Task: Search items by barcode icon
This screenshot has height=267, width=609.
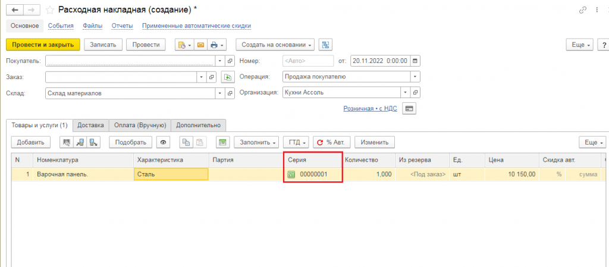Action: tap(67, 143)
